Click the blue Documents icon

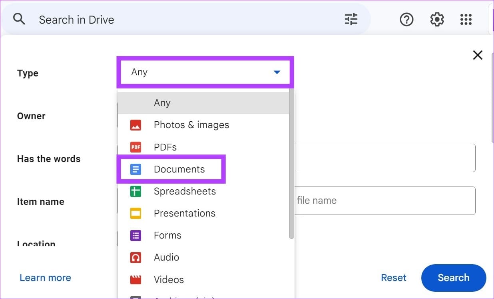click(x=136, y=169)
